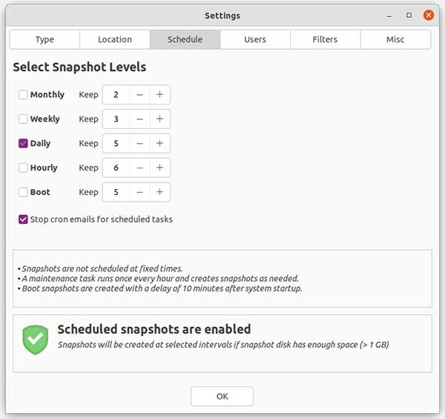The height and width of the screenshot is (419, 445).
Task: Decrease Monthly keep count with minus
Action: [x=139, y=94]
